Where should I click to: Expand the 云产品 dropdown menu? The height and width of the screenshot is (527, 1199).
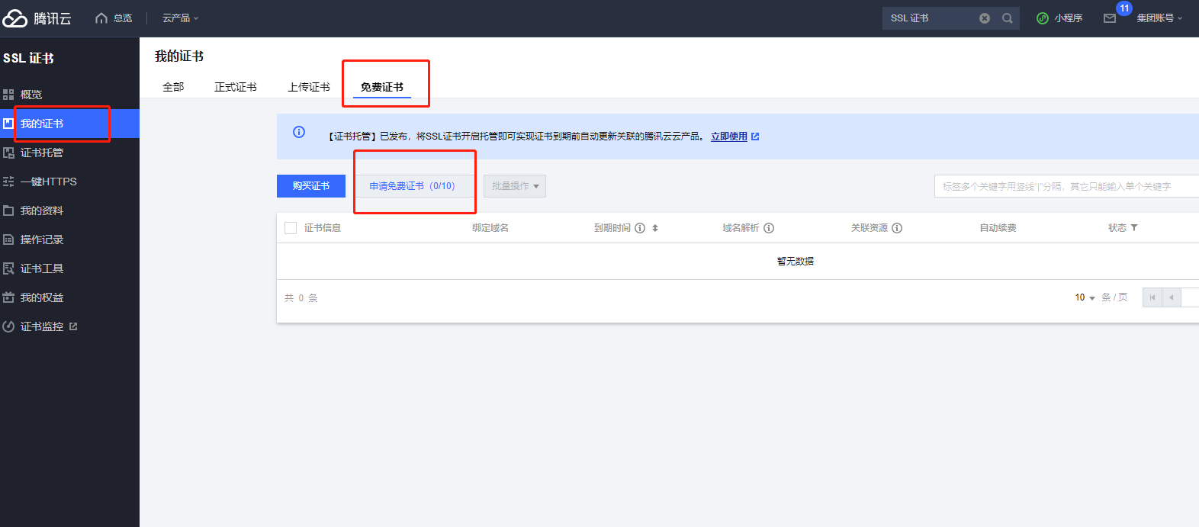tap(180, 18)
